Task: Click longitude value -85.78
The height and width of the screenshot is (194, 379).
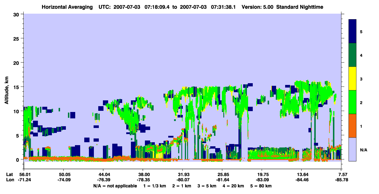Action: (x=342, y=179)
